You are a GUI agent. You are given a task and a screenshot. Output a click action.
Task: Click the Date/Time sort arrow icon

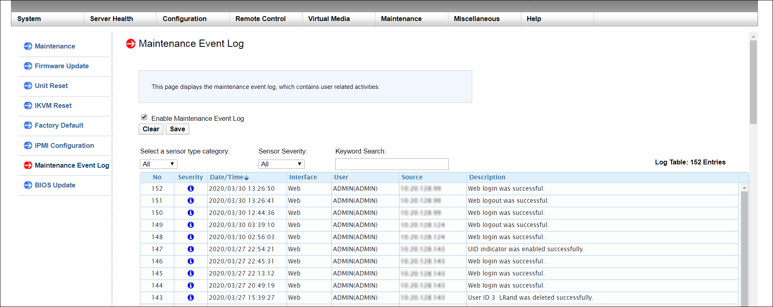(x=247, y=178)
